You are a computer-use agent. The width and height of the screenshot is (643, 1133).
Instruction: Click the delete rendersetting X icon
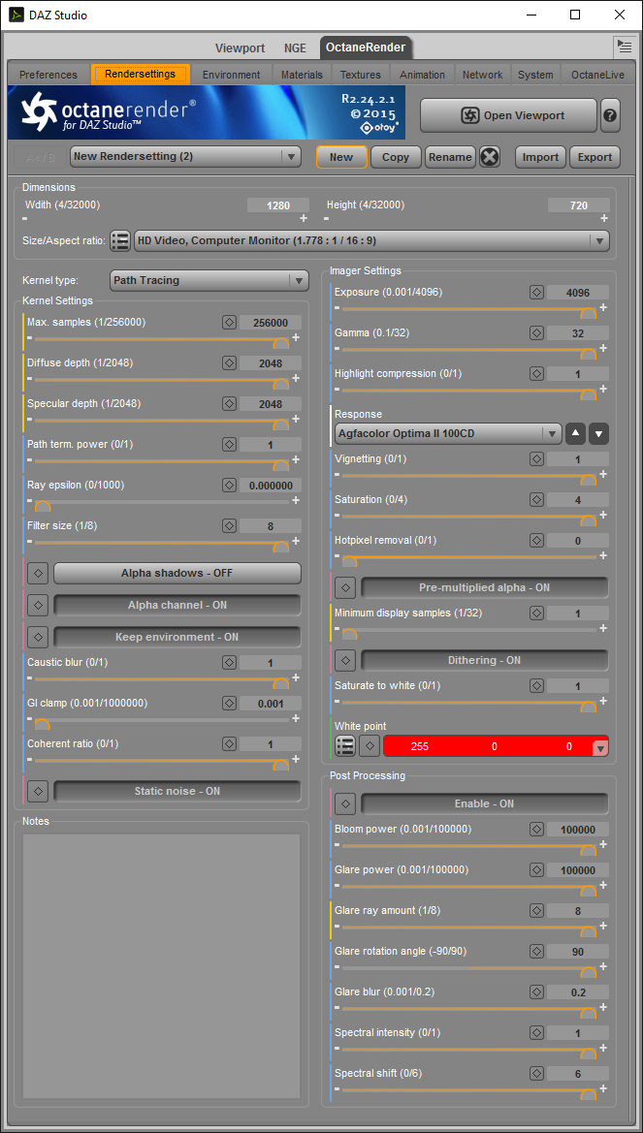coord(490,157)
